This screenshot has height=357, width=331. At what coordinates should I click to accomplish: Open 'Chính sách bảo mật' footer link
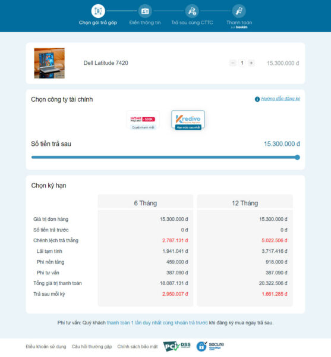pos(137,346)
